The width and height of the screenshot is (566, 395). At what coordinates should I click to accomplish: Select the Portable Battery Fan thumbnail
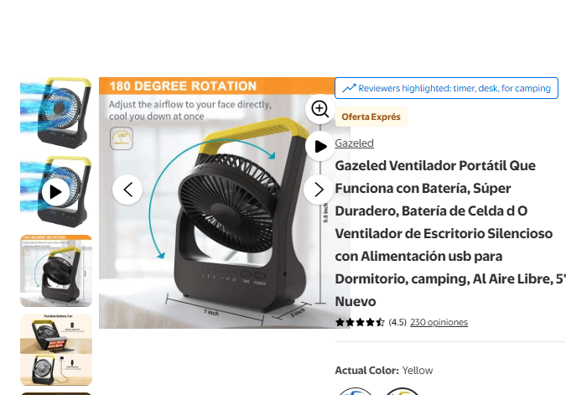click(x=56, y=350)
